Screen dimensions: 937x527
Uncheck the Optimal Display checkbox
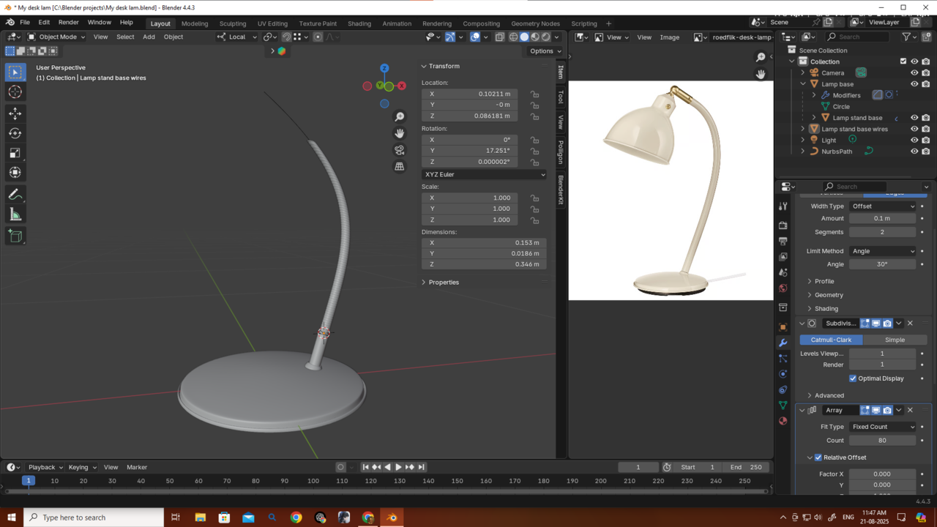853,378
